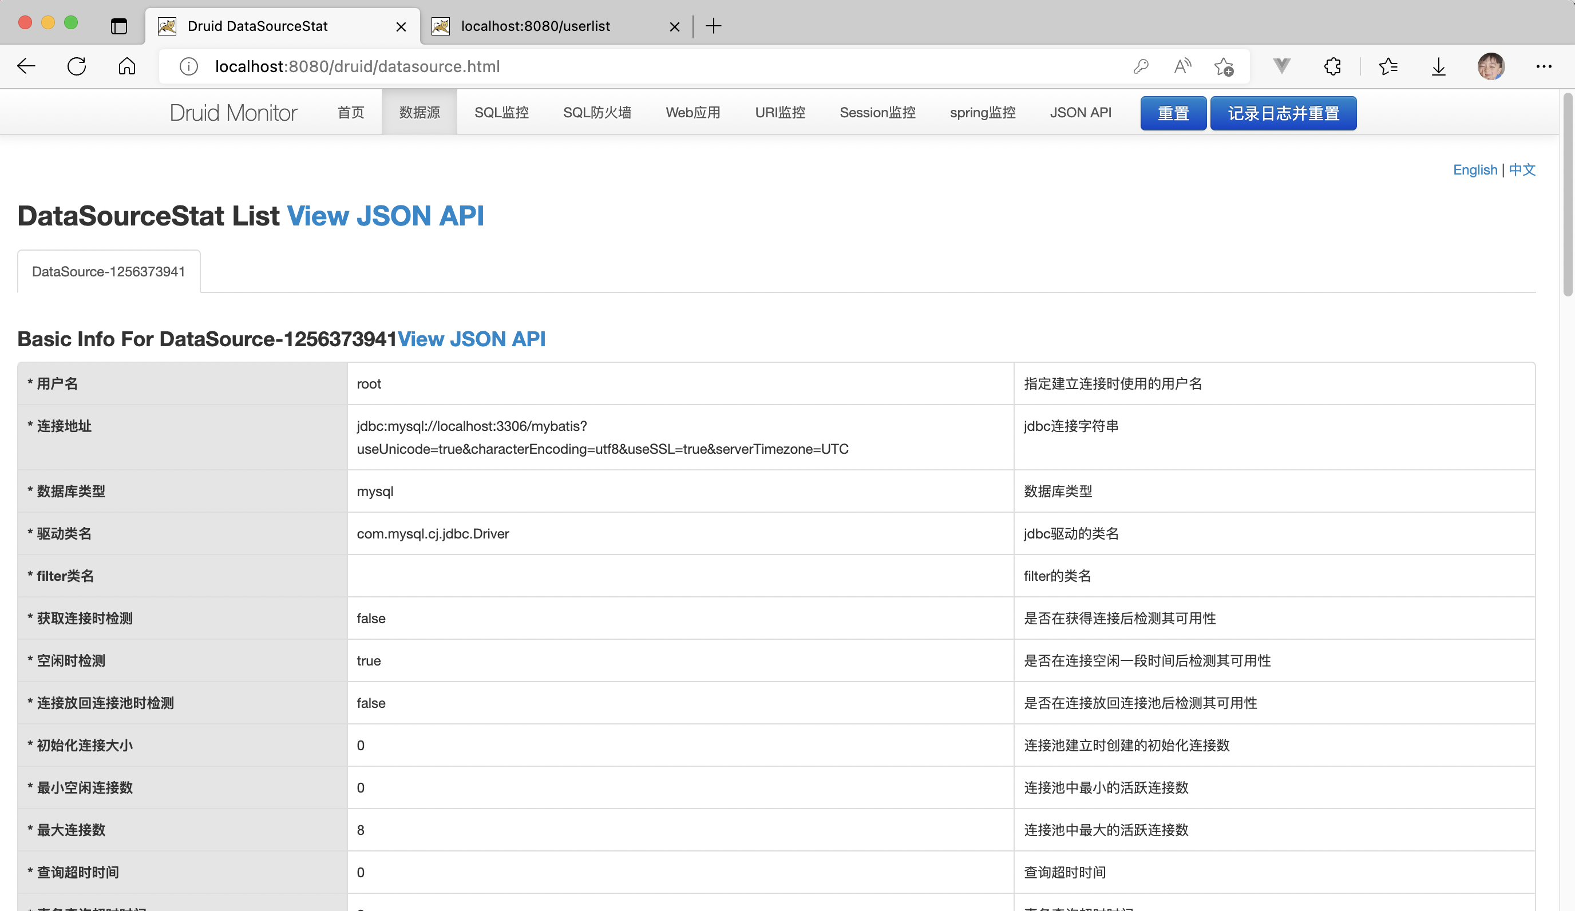Screen dimensions: 1575x911
Task: Select the DataSource-1256373941 tab
Action: [109, 272]
